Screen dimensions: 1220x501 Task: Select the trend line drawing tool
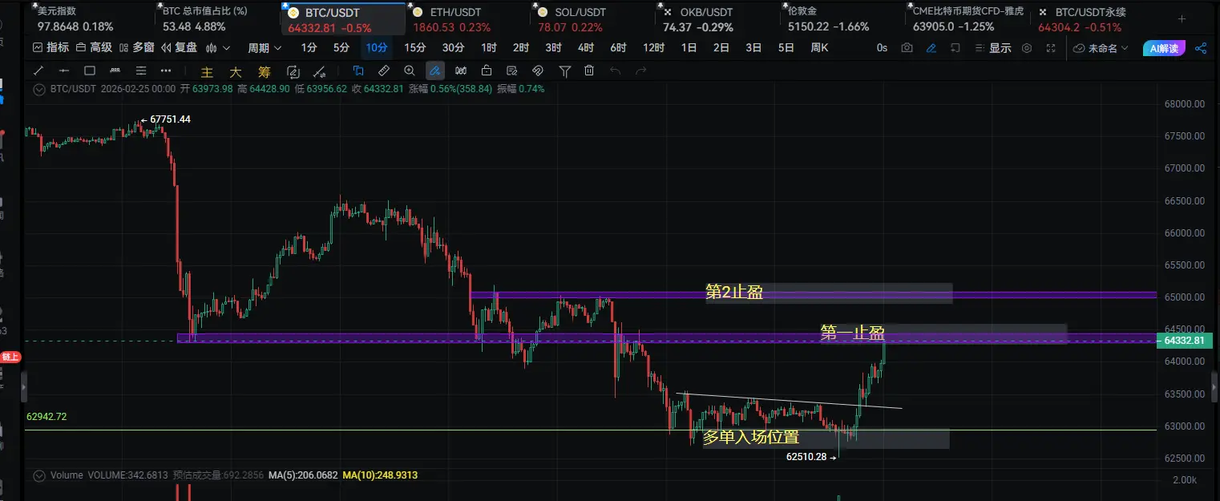[38, 71]
